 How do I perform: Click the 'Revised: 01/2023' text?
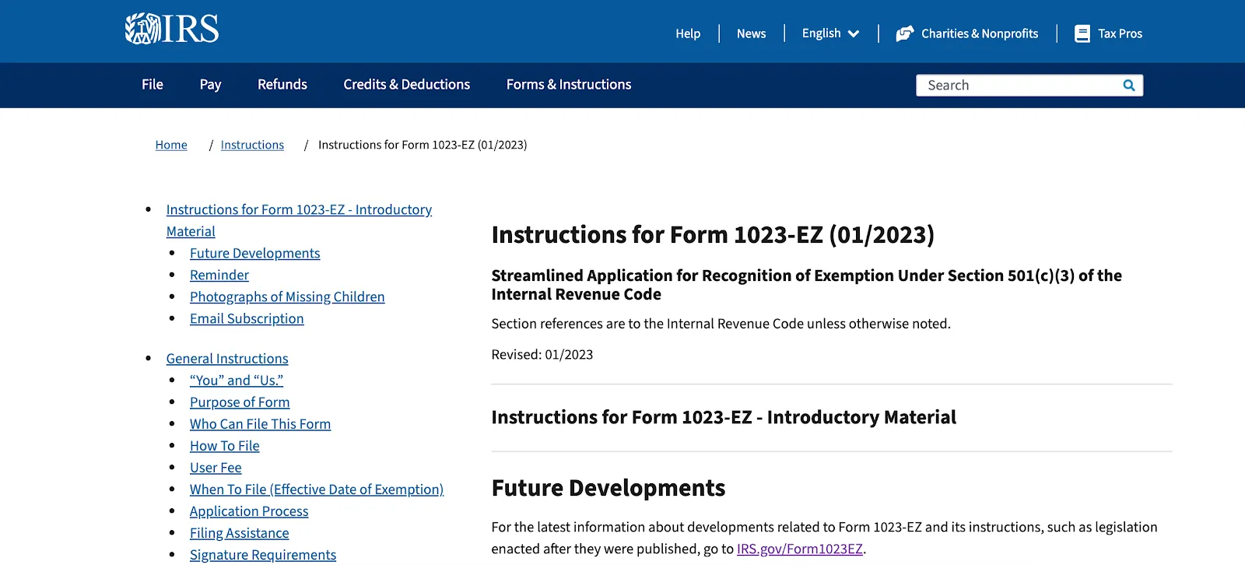tap(542, 354)
